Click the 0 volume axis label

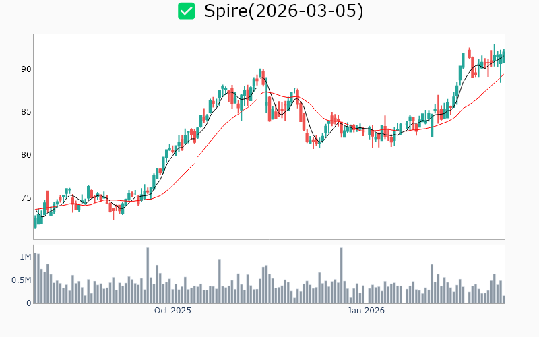click(28, 303)
